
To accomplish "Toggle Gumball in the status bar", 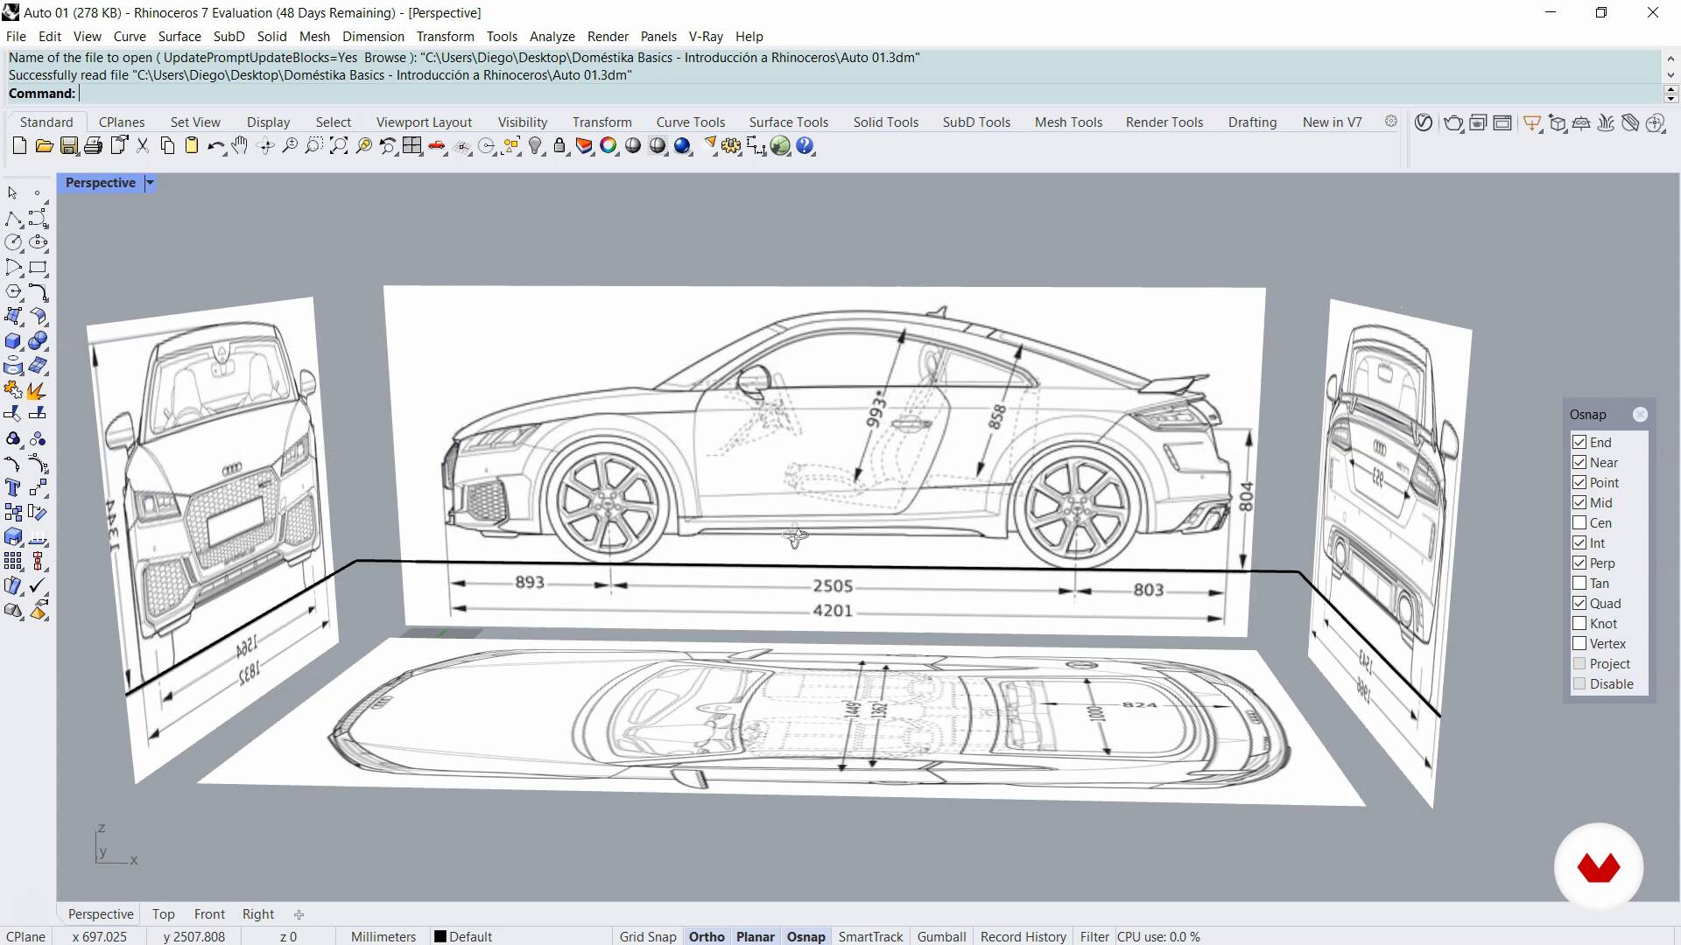I will (942, 937).
